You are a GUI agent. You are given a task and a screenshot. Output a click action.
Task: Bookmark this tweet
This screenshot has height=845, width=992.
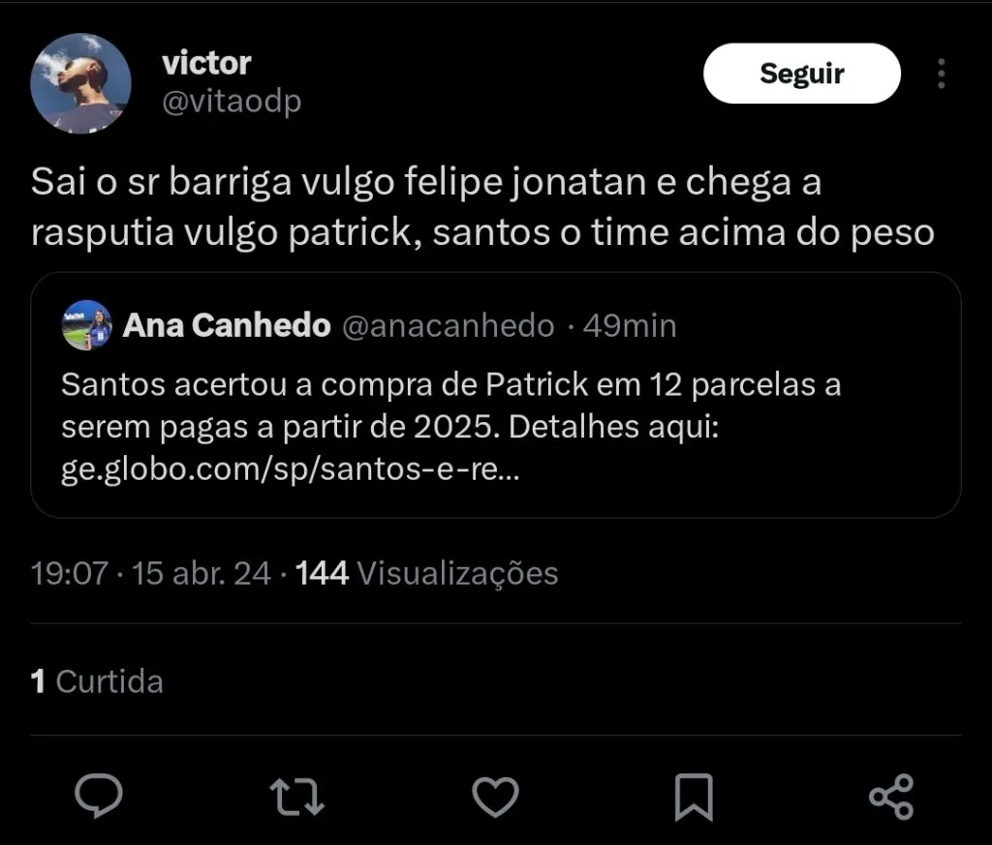[x=693, y=796]
